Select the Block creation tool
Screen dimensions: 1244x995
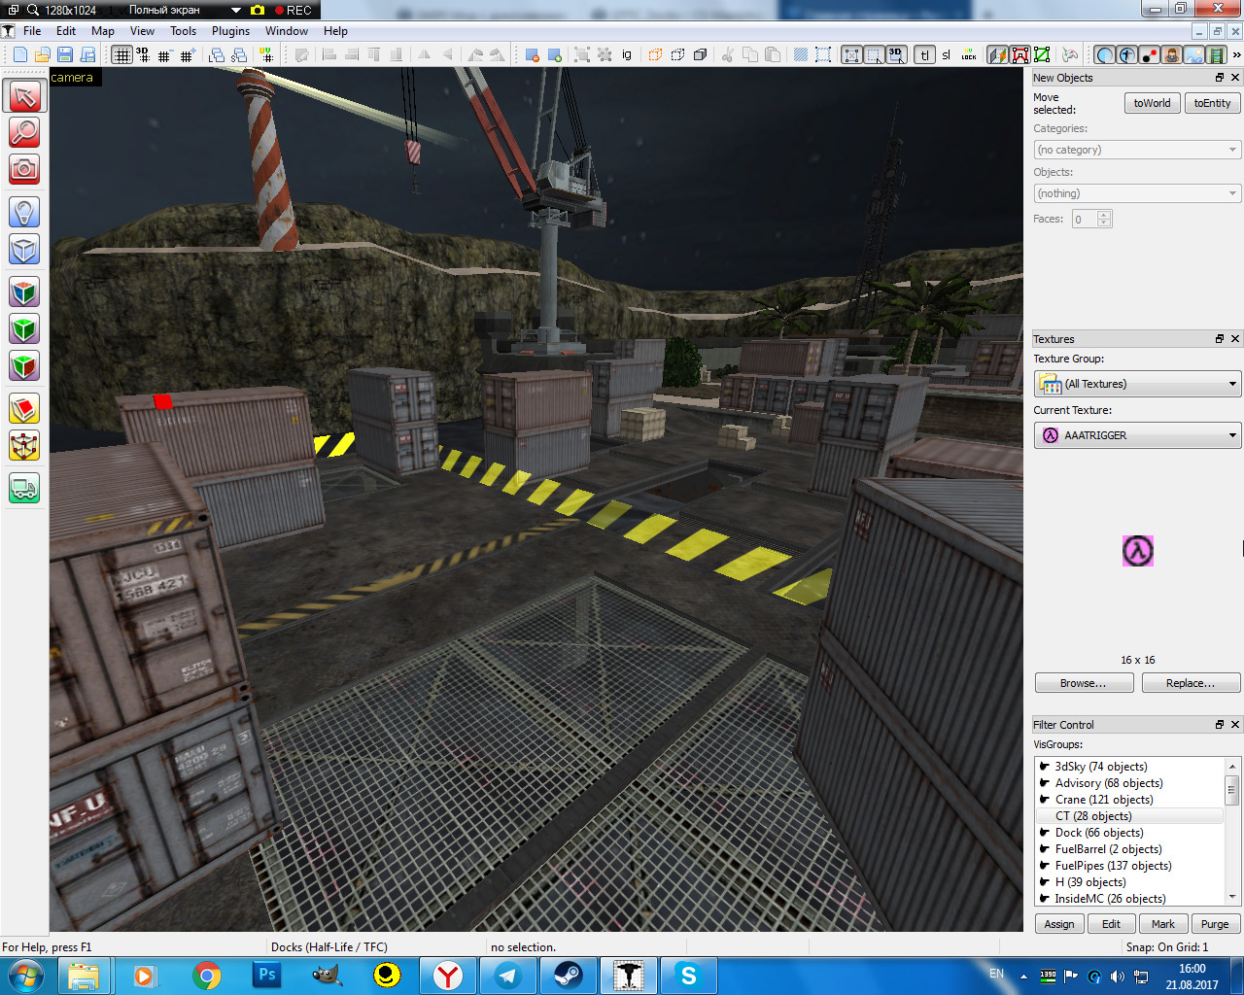[24, 250]
